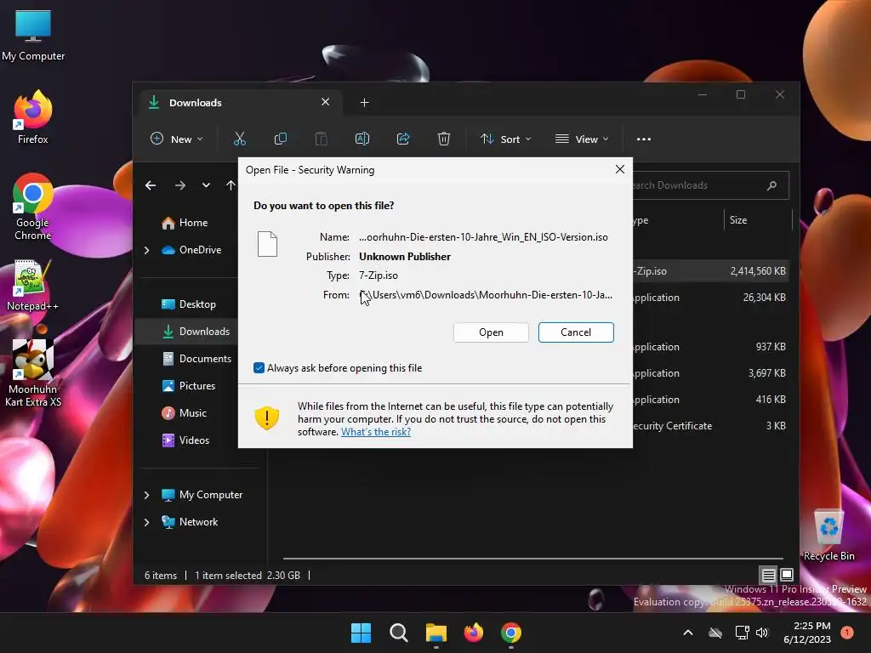The image size is (871, 653).
Task: Click the Paste clipboard icon in toolbar
Action: click(x=321, y=139)
